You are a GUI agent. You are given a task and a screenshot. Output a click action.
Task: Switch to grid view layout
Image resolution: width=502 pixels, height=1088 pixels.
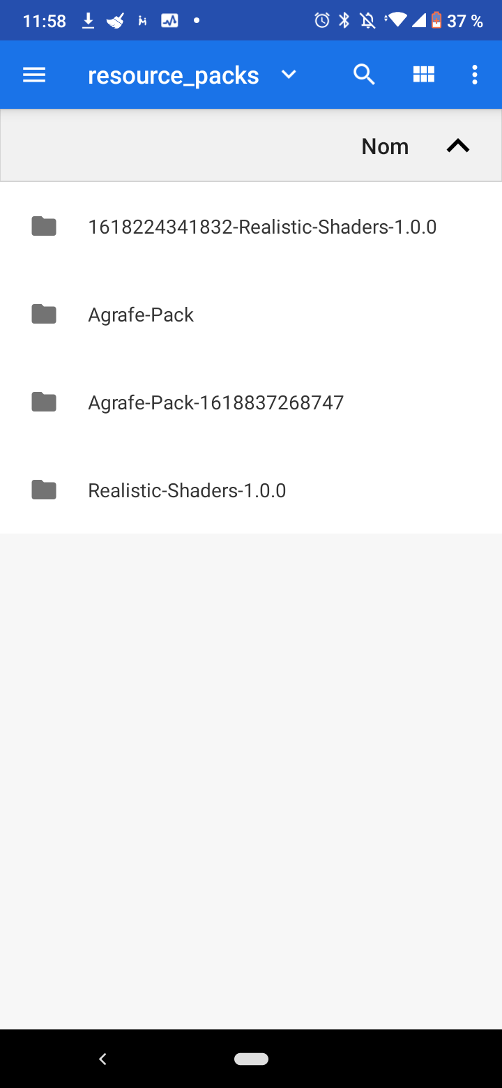point(424,75)
